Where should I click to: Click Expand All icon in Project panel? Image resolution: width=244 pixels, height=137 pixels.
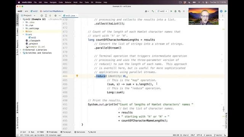(46, 16)
